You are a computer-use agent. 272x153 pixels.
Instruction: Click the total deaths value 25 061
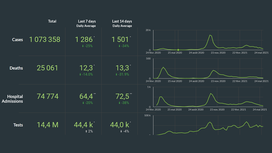tap(47, 68)
